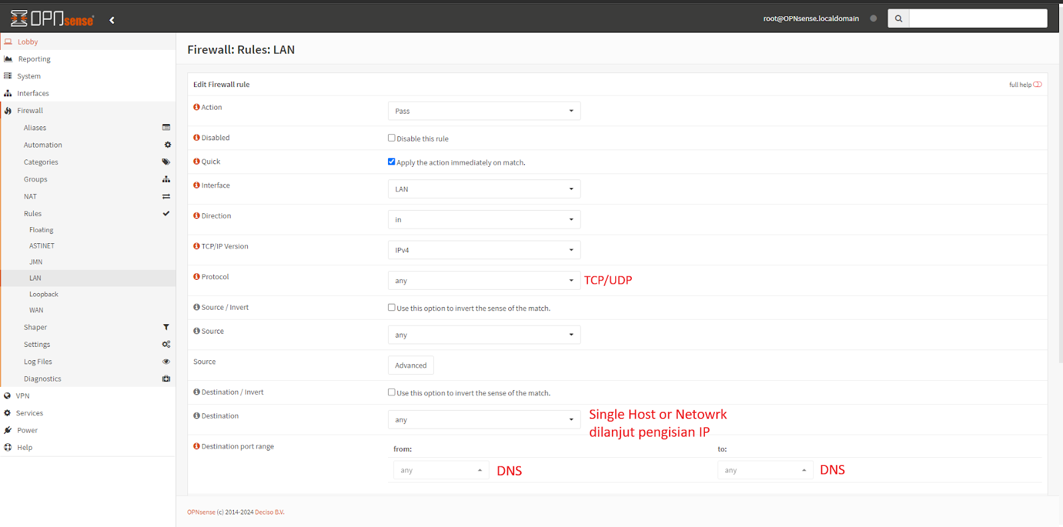Click the Destination port range info icon
This screenshot has height=527, width=1063.
197,447
